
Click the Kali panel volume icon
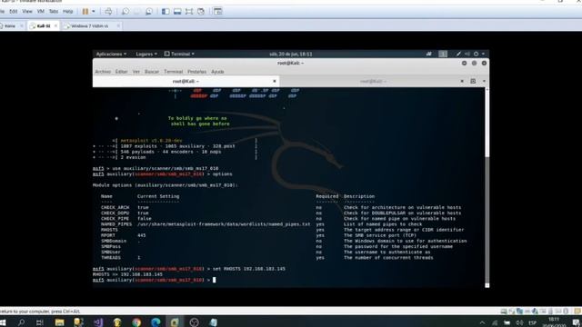pyautogui.click(x=467, y=54)
